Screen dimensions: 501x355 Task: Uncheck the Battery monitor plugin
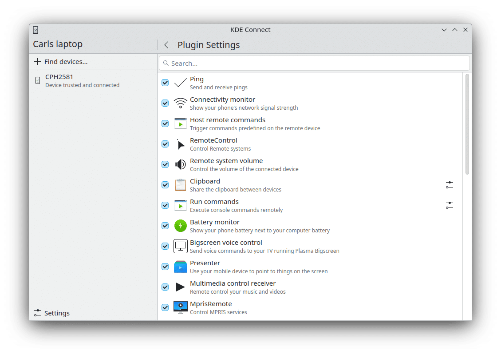coord(165,225)
